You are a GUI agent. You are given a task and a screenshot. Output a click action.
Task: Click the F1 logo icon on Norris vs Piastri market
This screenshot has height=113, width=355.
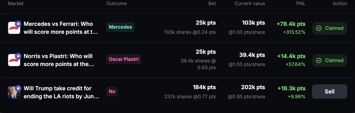[x=13, y=60]
